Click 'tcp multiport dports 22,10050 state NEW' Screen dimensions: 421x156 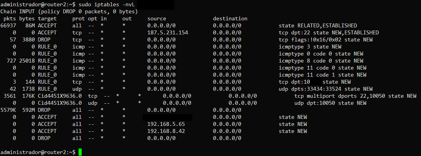pyautogui.click(x=355, y=96)
